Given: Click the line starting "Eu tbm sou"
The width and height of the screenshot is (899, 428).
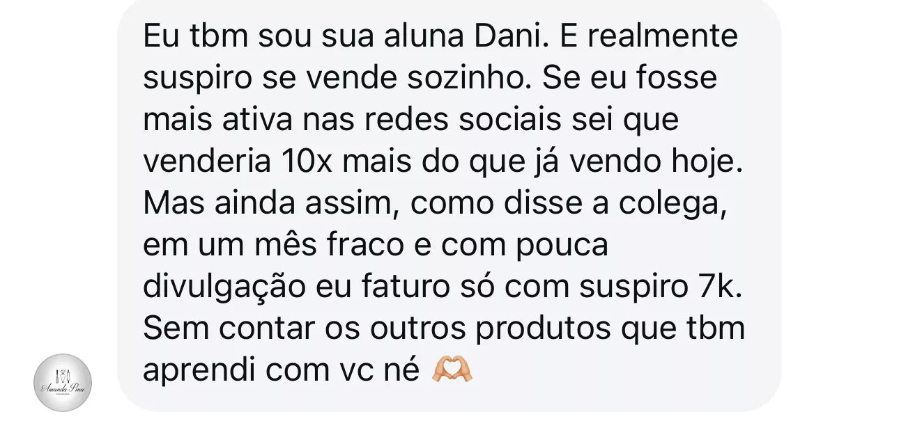Looking at the screenshot, I should pos(440,36).
